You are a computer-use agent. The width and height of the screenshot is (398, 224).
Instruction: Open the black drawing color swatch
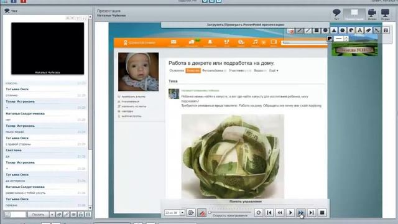330,39
